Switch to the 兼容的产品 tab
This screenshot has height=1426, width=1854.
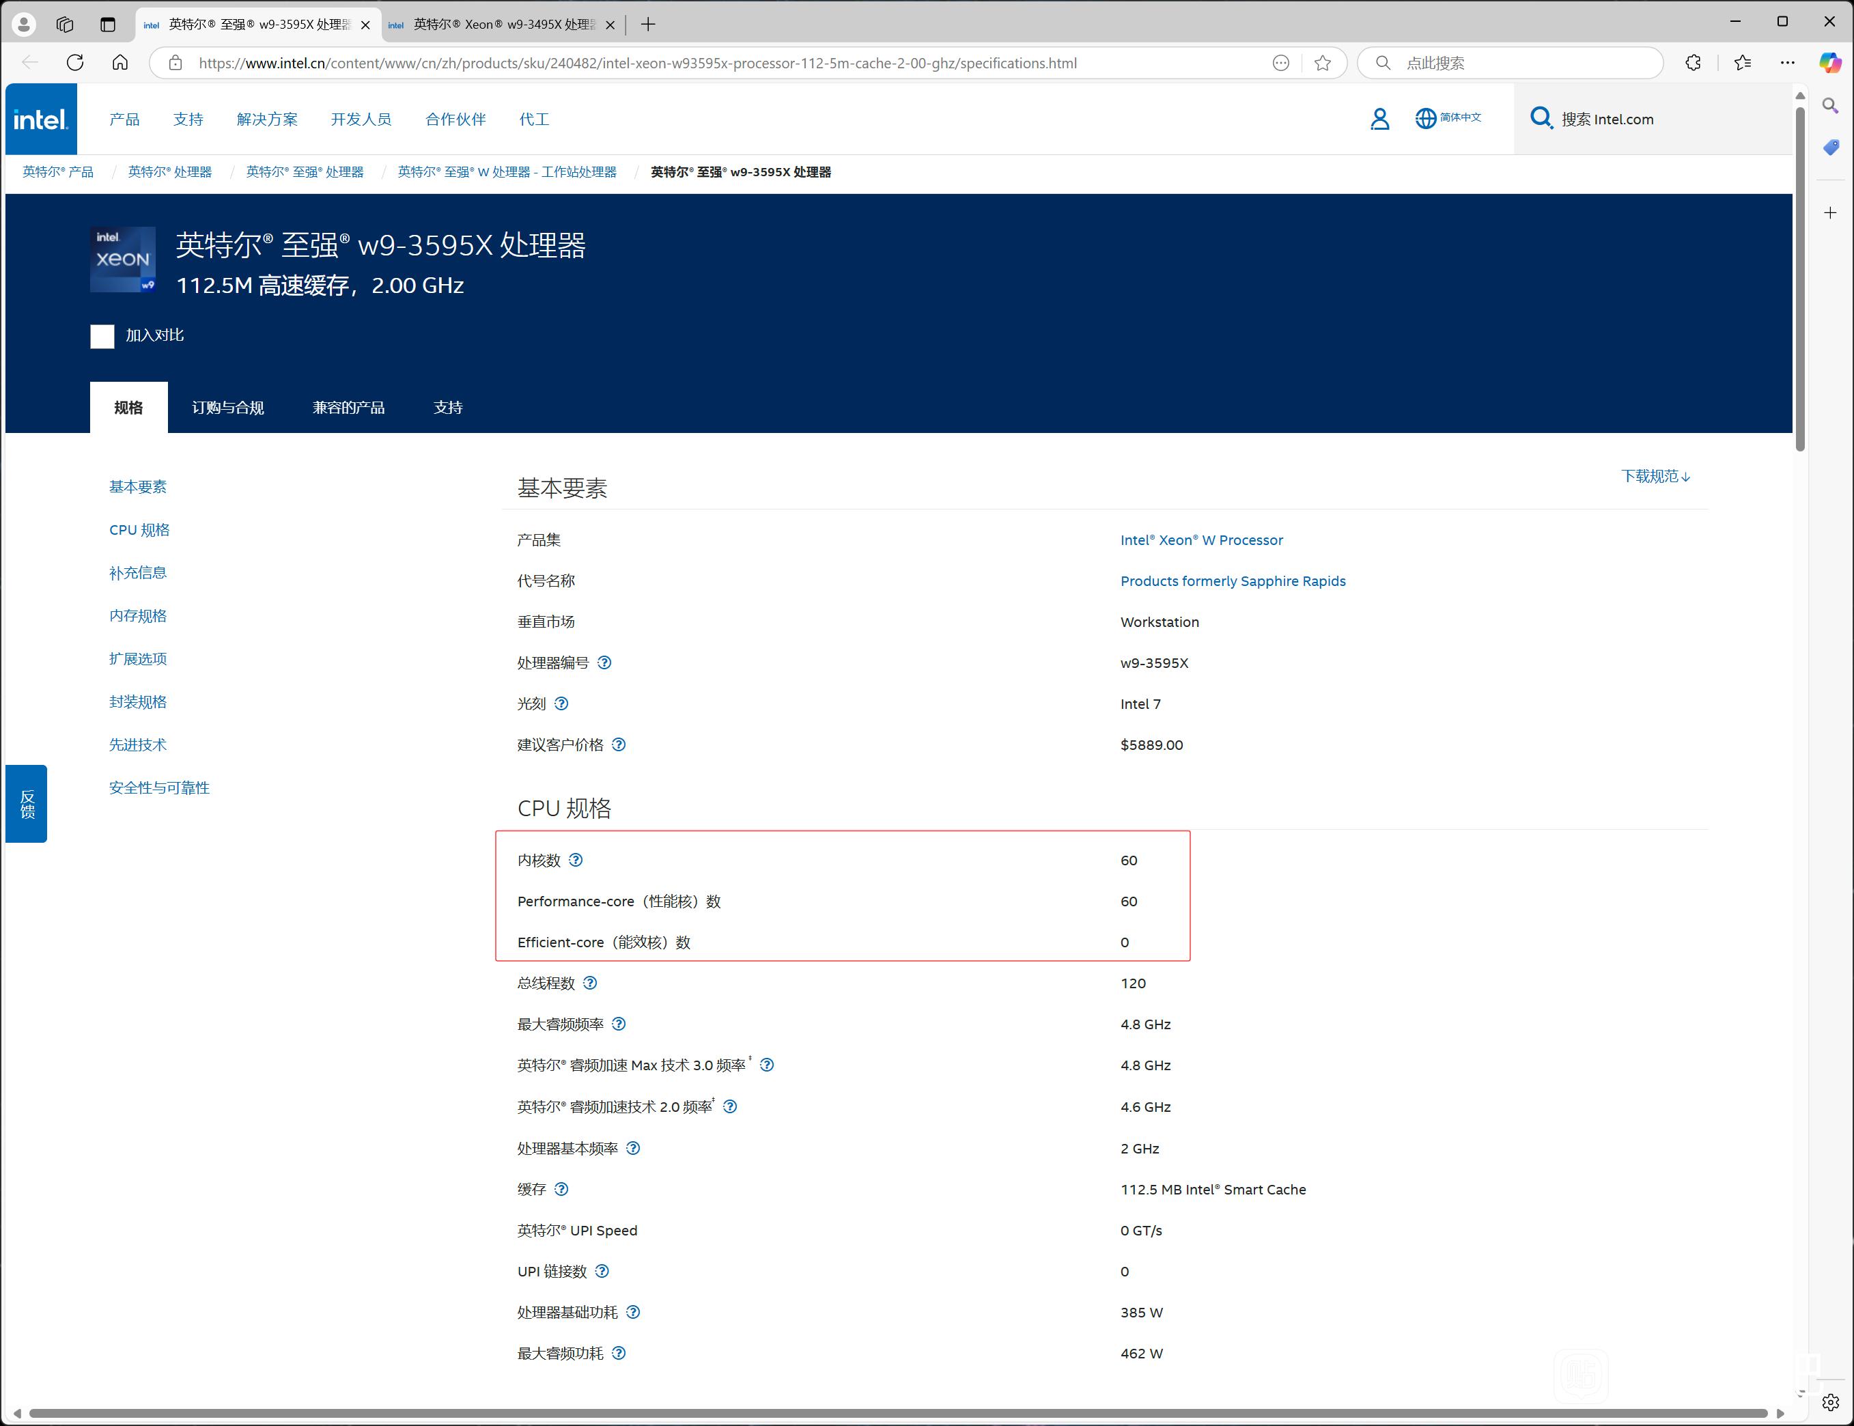pyautogui.click(x=349, y=408)
